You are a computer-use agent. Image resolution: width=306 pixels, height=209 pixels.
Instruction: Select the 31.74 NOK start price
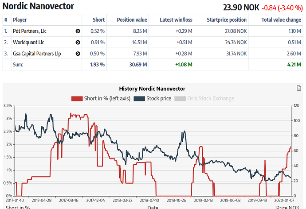coord(236,54)
